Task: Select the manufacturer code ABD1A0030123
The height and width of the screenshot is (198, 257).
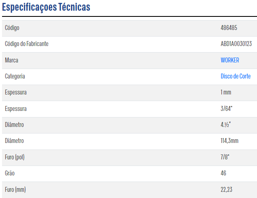Action: (236, 44)
